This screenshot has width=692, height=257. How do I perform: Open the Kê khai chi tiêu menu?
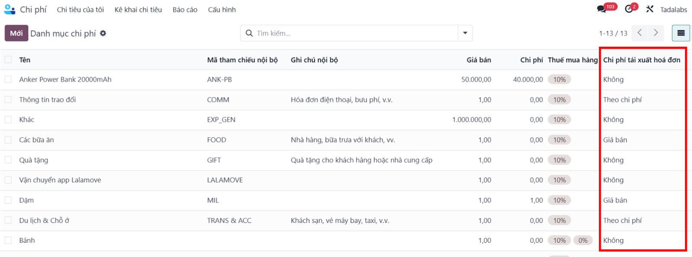point(138,10)
